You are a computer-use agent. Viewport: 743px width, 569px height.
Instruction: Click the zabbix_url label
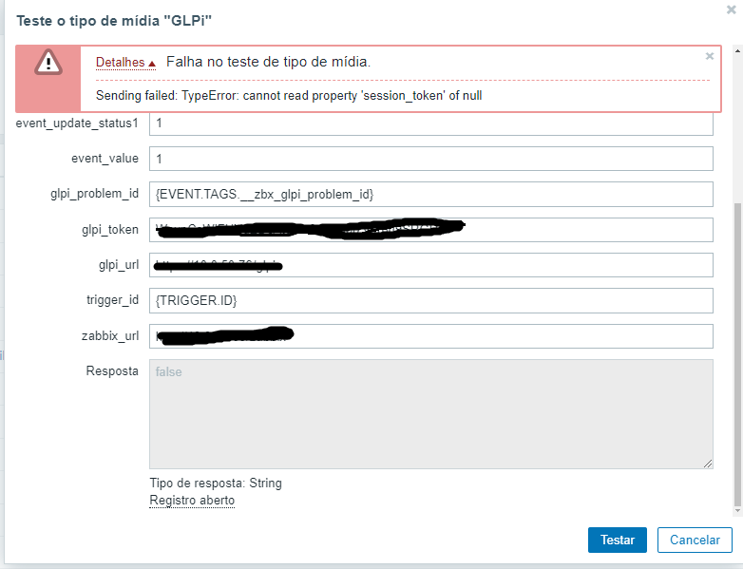click(x=110, y=336)
